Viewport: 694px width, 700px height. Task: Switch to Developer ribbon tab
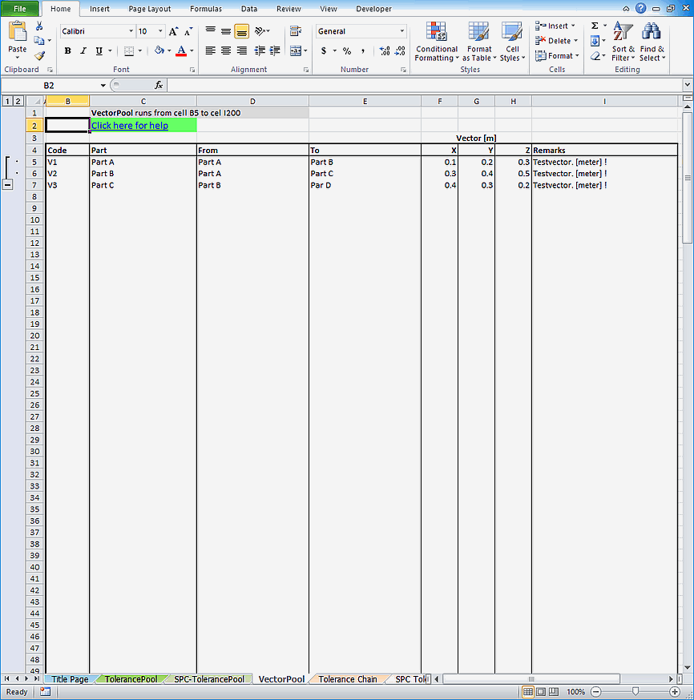(373, 9)
